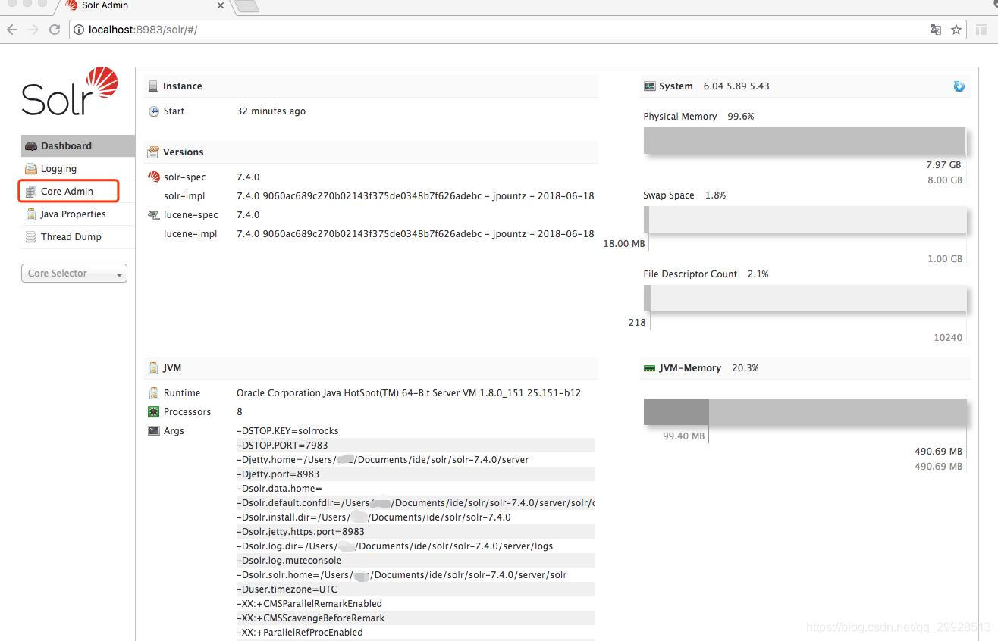Click the Instance server icon

click(x=153, y=86)
